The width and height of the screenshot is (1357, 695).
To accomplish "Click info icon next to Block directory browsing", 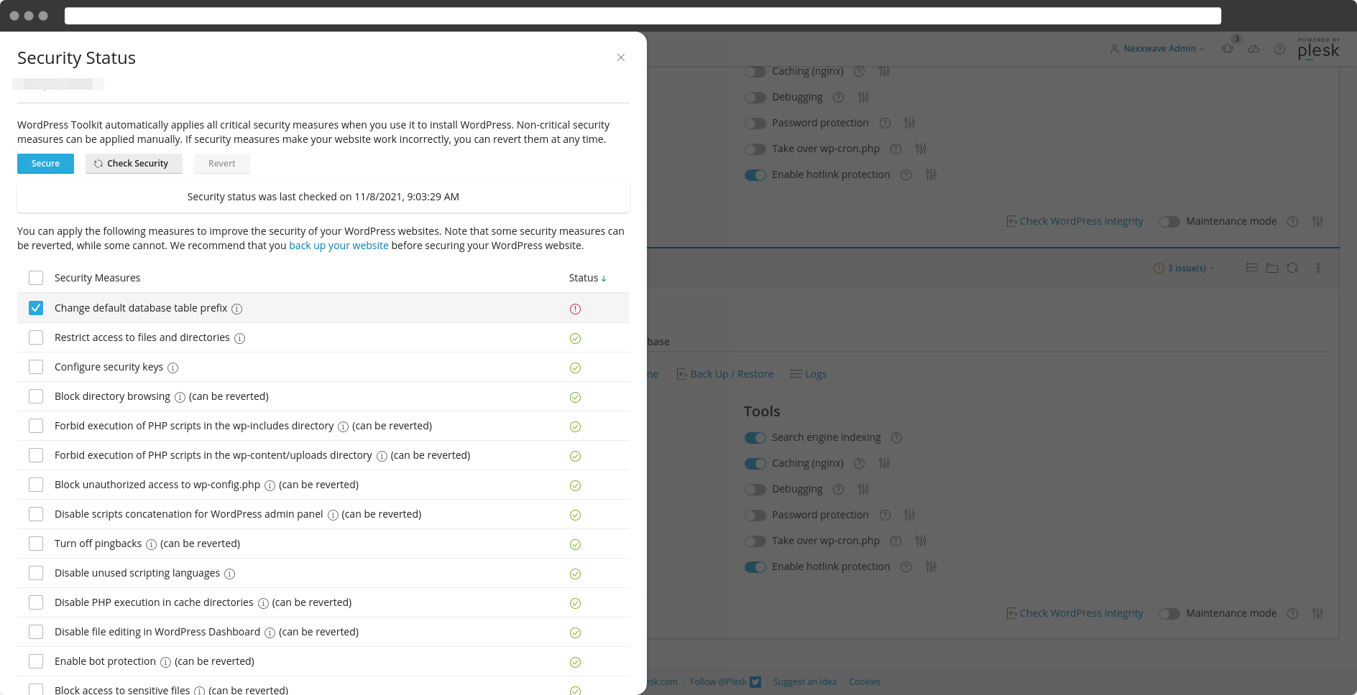I will (180, 397).
